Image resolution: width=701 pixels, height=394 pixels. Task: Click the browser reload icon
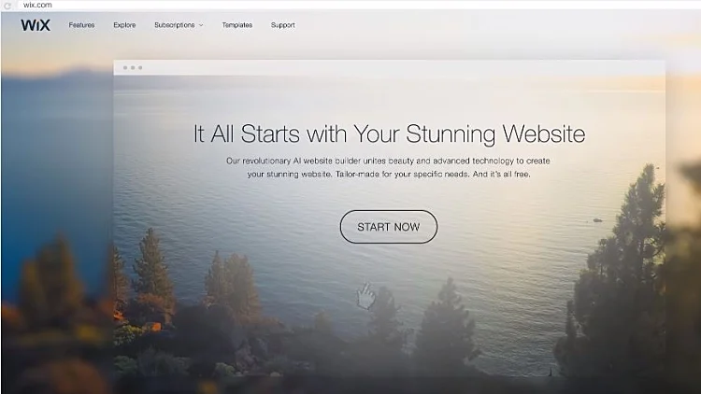pyautogui.click(x=7, y=6)
